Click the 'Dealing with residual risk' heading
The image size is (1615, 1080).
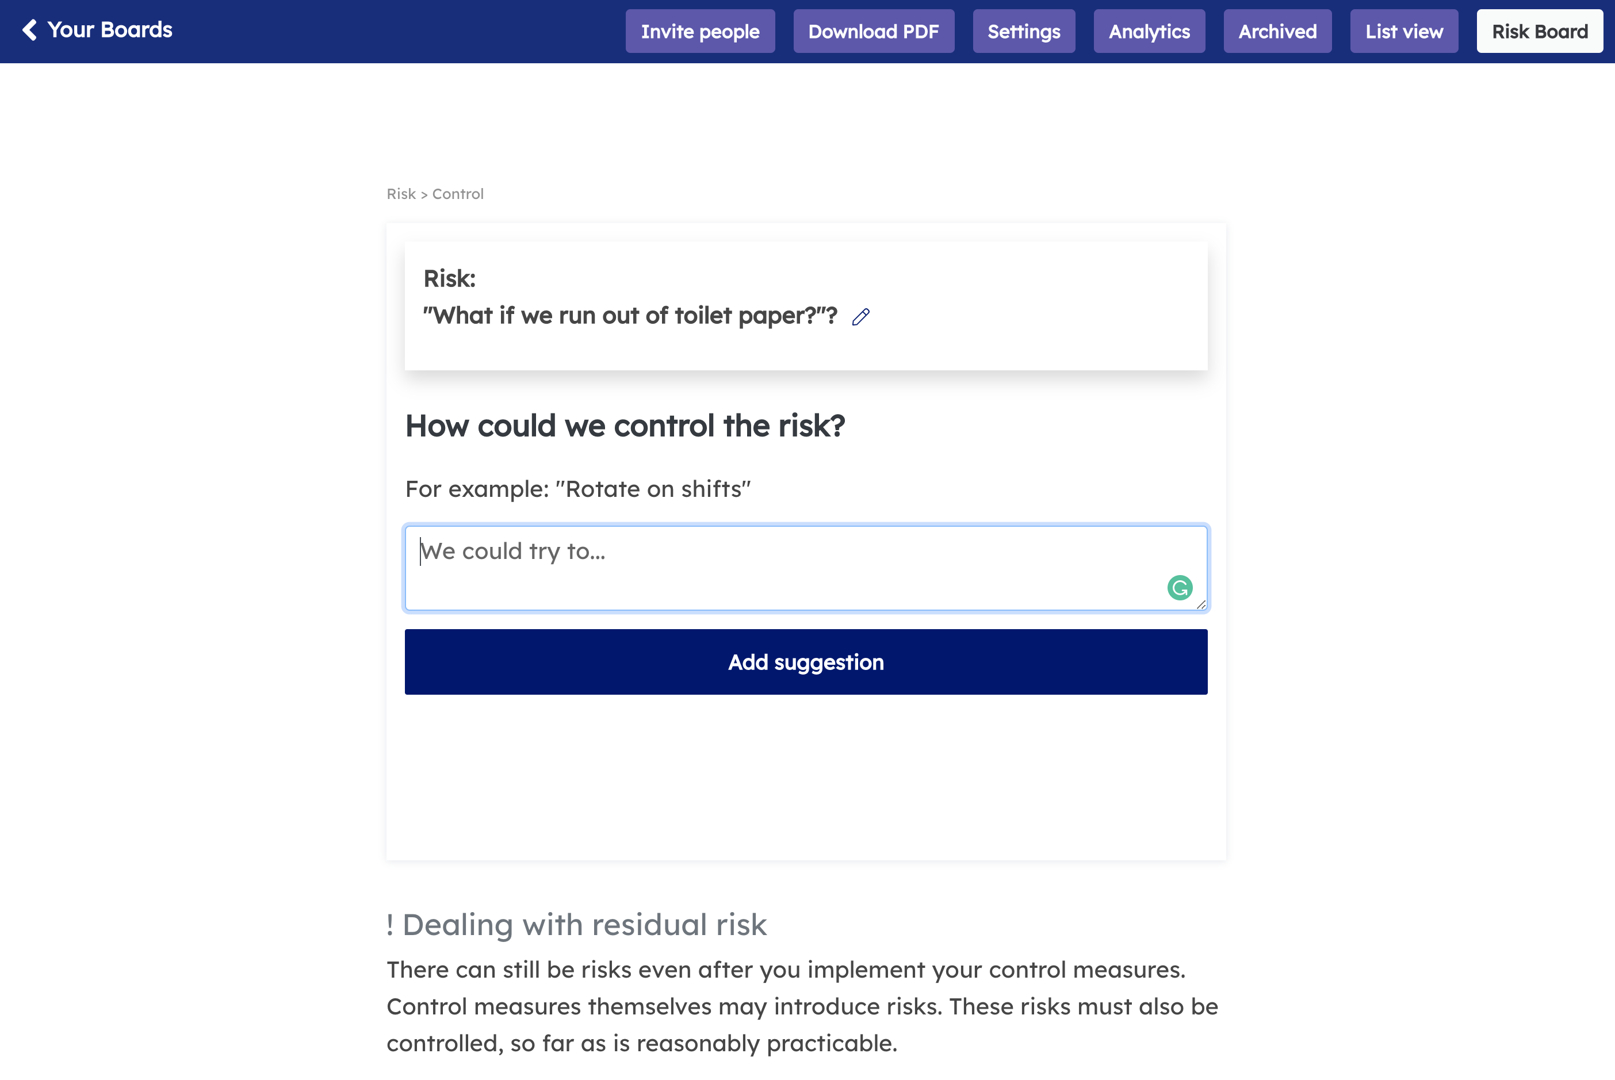coord(577,924)
